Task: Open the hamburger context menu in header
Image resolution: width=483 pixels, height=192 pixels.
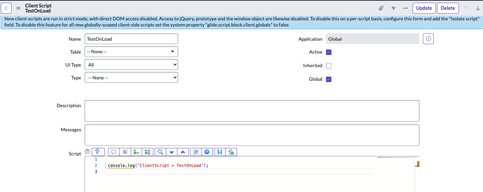Action: pyautogui.click(x=18, y=8)
